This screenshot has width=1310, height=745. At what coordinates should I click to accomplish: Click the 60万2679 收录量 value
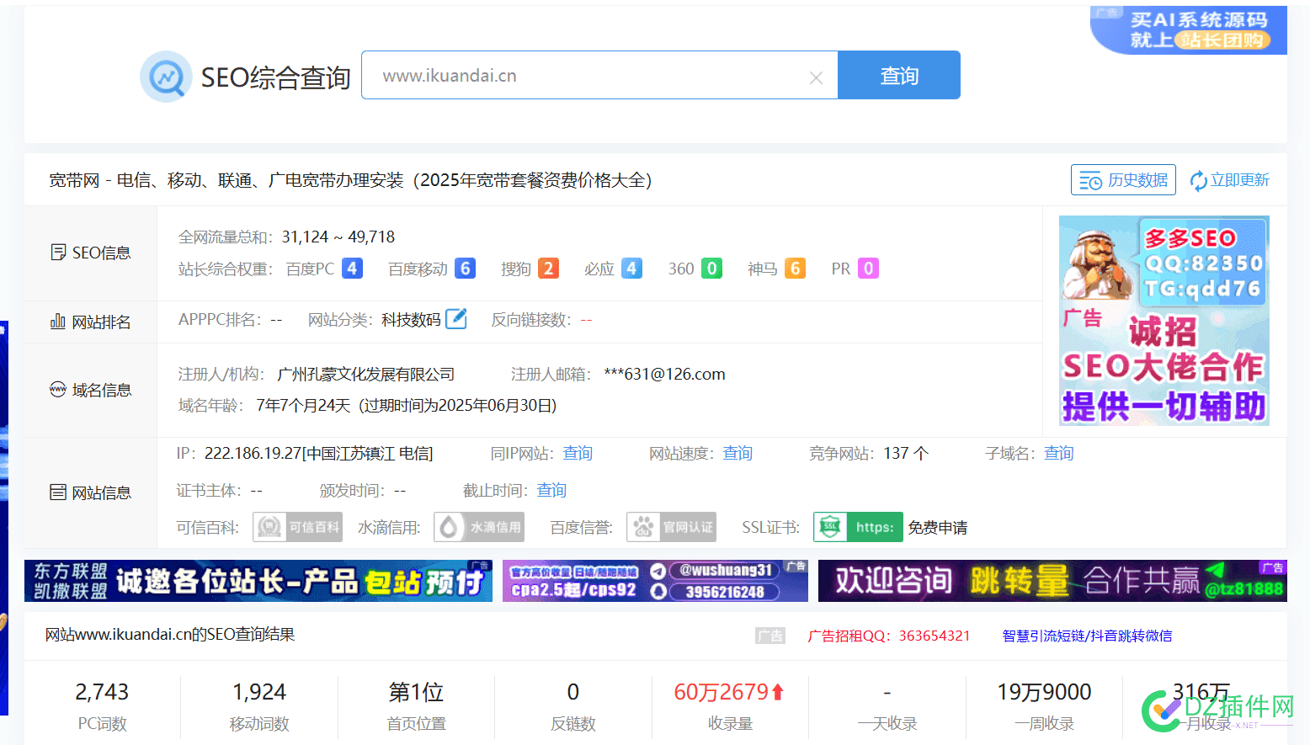[x=729, y=692]
